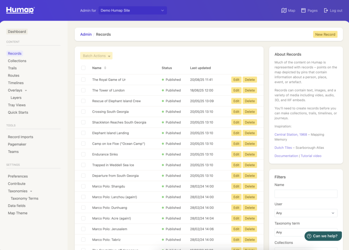The height and width of the screenshot is (250, 349).
Task: Click the New Record button
Action: click(325, 34)
